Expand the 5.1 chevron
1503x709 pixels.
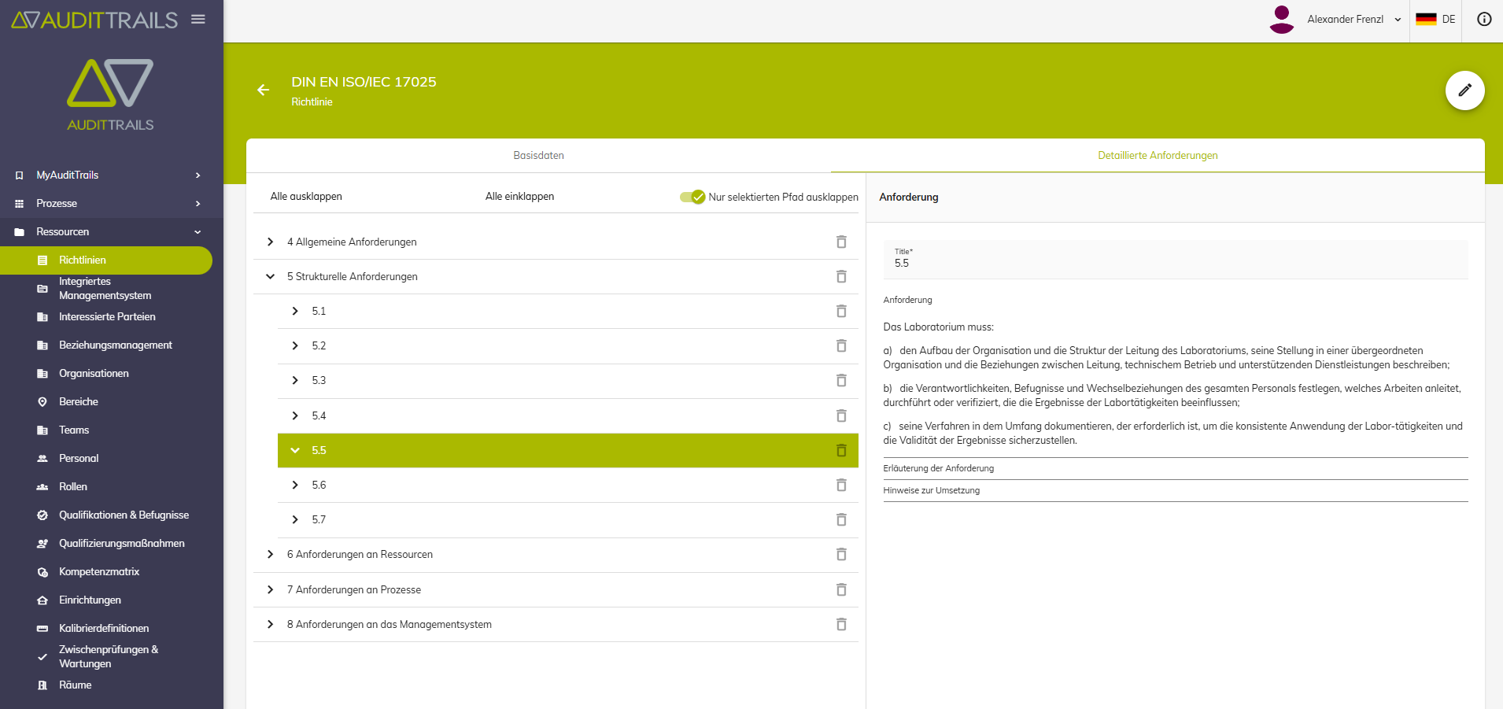click(295, 311)
